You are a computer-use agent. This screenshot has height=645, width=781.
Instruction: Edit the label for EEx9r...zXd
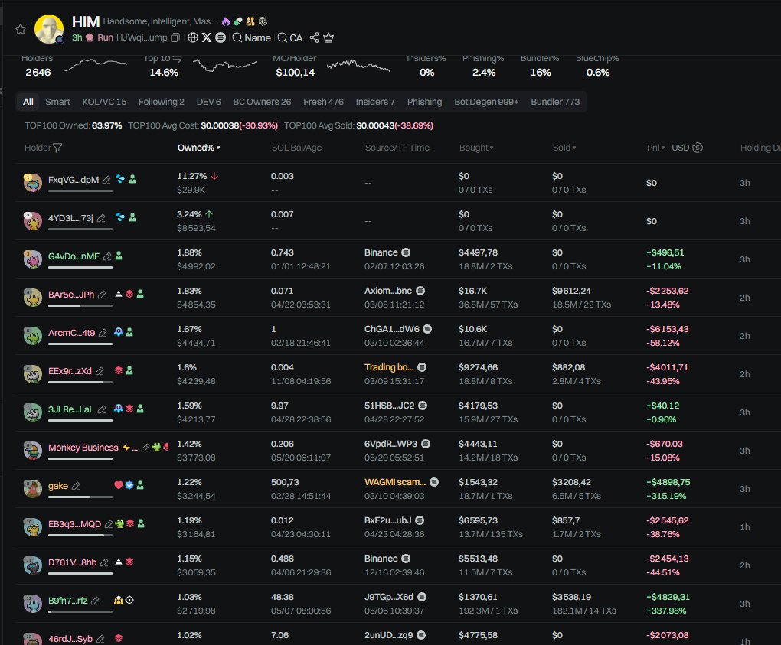(100, 371)
